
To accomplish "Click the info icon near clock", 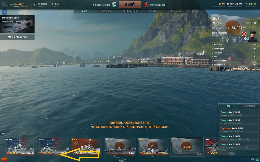I will [x=257, y=159].
